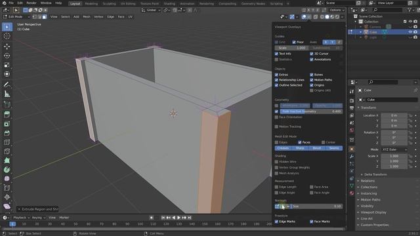Toggle the Text Info checkbox
This screenshot has width=420, height=236.
276,54
